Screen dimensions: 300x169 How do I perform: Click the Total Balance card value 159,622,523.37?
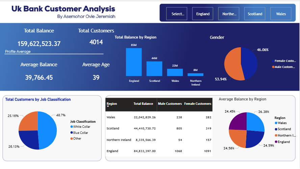[x=39, y=44]
